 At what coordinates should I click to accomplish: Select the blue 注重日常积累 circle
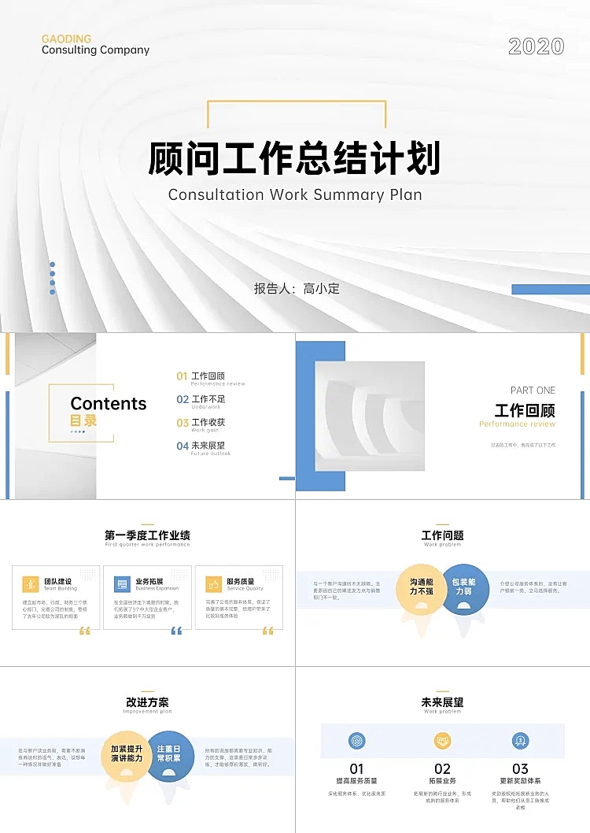coord(171,755)
